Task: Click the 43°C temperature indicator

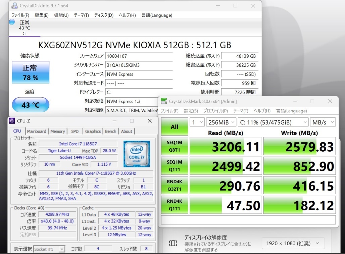Action: click(x=30, y=105)
